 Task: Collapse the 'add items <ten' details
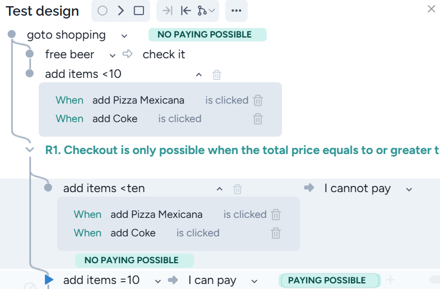(x=220, y=189)
